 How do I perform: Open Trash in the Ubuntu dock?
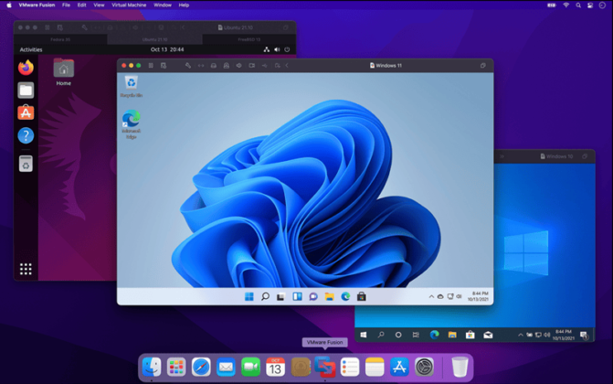click(26, 164)
